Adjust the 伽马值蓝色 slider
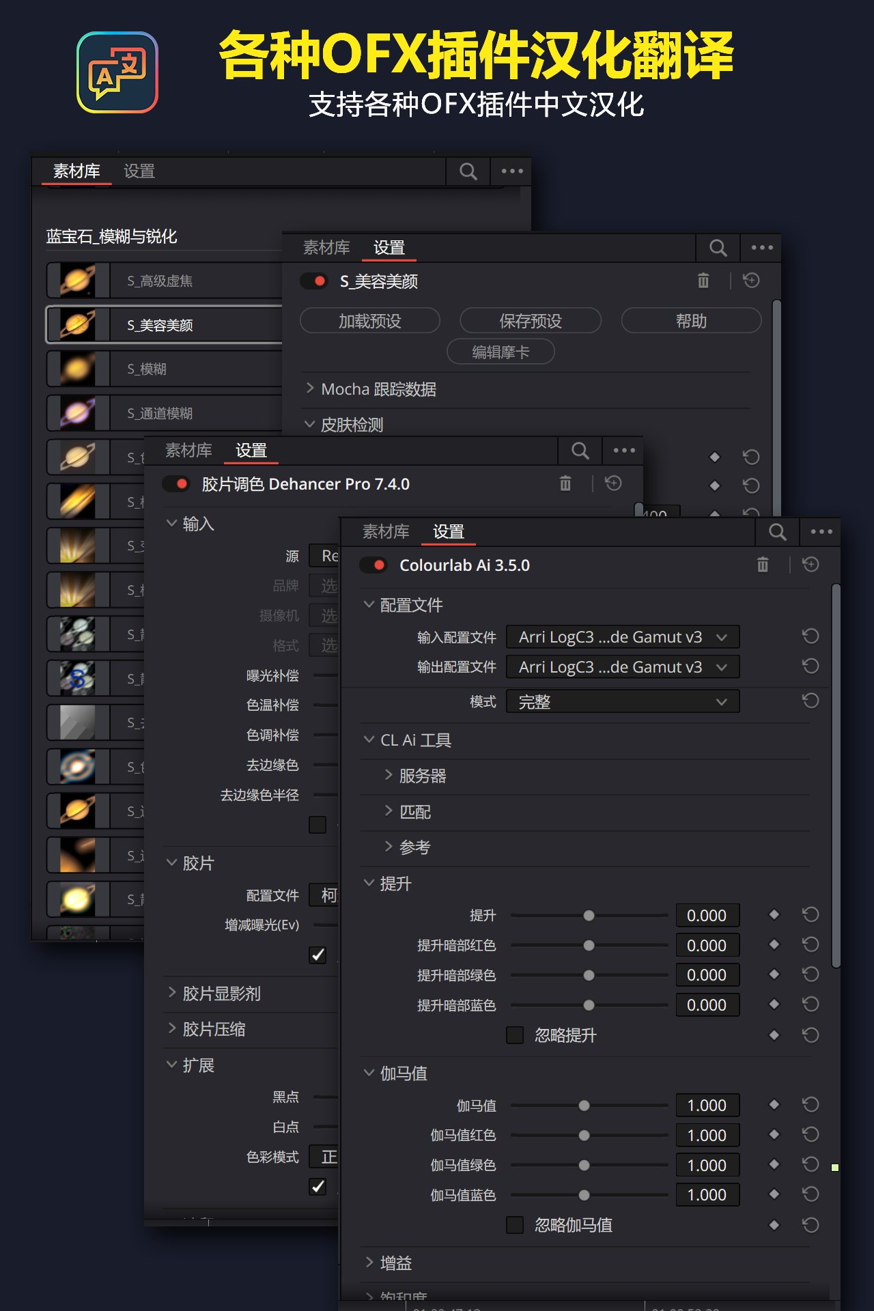The height and width of the screenshot is (1311, 874). tap(584, 1195)
